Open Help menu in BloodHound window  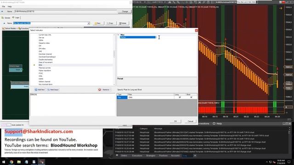[x=10, y=6]
